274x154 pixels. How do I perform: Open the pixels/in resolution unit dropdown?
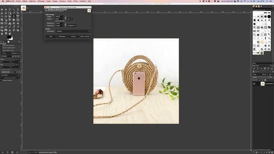point(72,26)
